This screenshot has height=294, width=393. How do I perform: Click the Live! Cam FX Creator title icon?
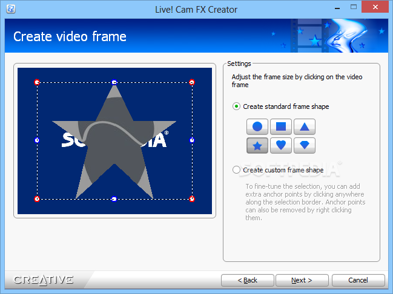click(x=11, y=9)
